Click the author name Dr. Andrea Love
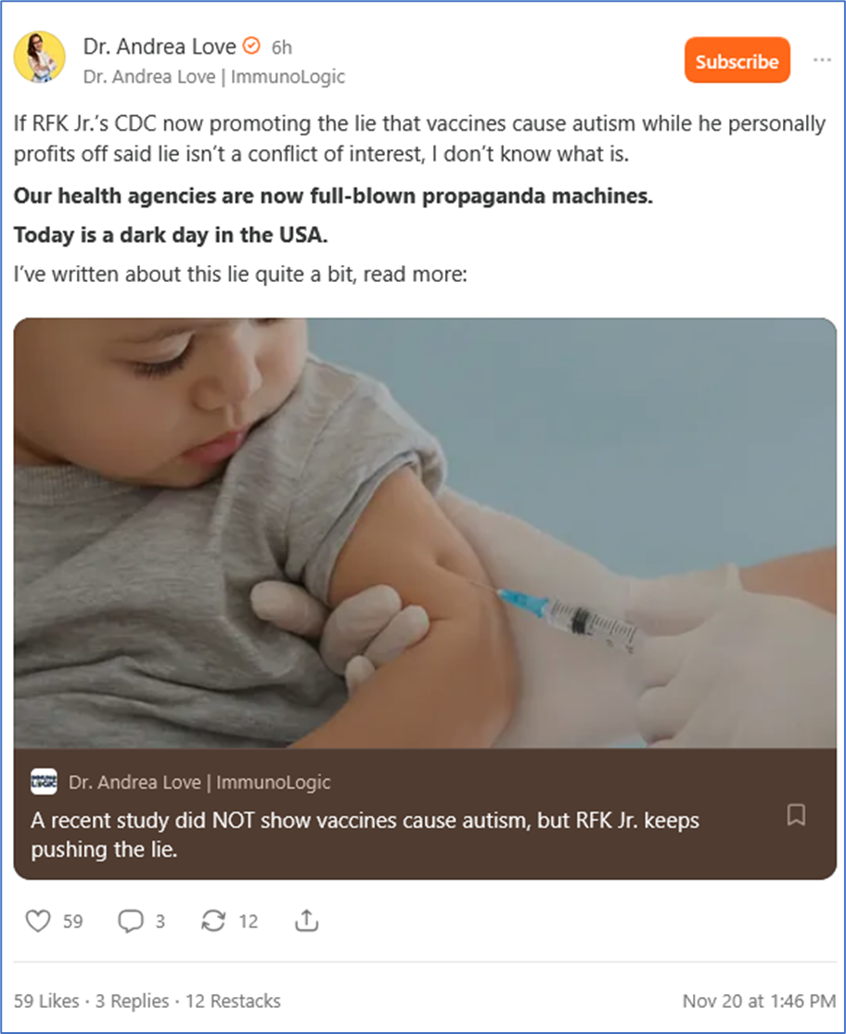Image resolution: width=846 pixels, height=1034 pixels. [x=160, y=45]
